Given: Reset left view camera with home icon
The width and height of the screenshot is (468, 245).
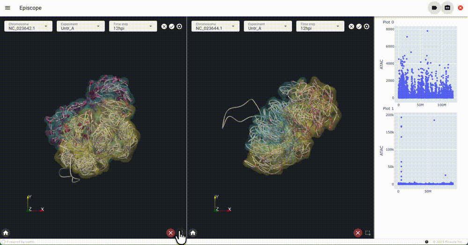Looking at the screenshot, I should tap(6, 233).
